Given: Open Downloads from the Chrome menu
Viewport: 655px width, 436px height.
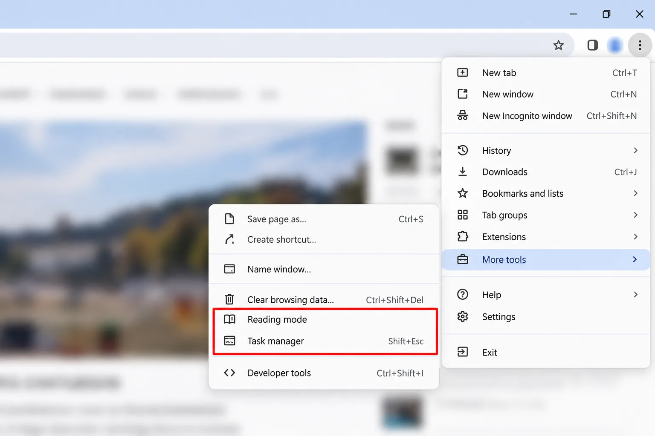Looking at the screenshot, I should coord(546,172).
